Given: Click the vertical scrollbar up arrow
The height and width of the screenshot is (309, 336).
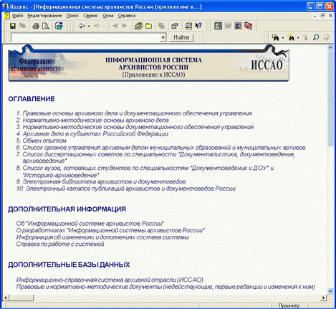Looking at the screenshot, I should coord(330,47).
